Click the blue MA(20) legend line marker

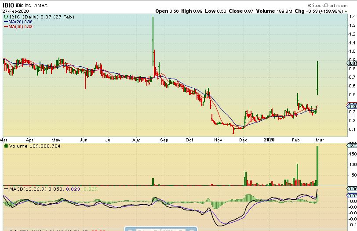[6, 21]
